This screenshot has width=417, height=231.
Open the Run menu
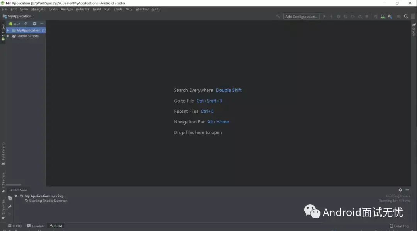pos(107,9)
